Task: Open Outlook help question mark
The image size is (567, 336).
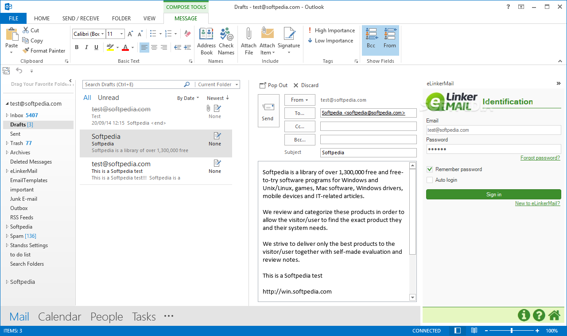Action: (x=508, y=7)
